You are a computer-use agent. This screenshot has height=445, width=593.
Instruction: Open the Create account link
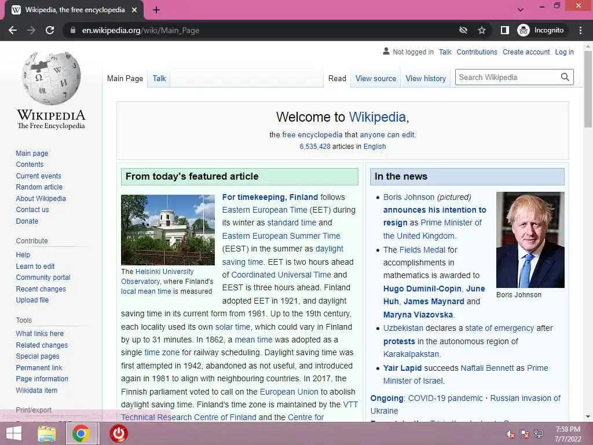coord(526,52)
